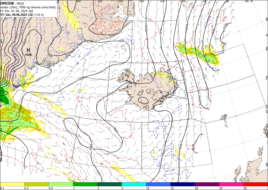Viewport: 268px width, 190px height.
Task: Click the 'VT: Sun. 09.06.2024 13Z (+43 h)' line
Action: [22, 15]
